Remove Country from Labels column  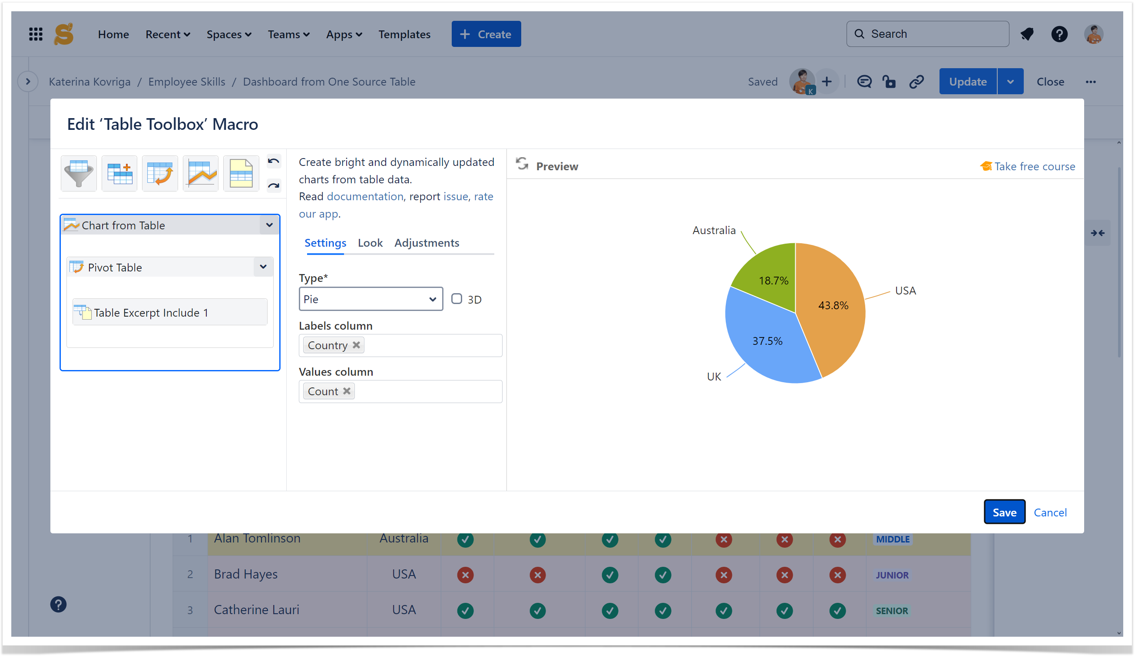[x=356, y=345]
